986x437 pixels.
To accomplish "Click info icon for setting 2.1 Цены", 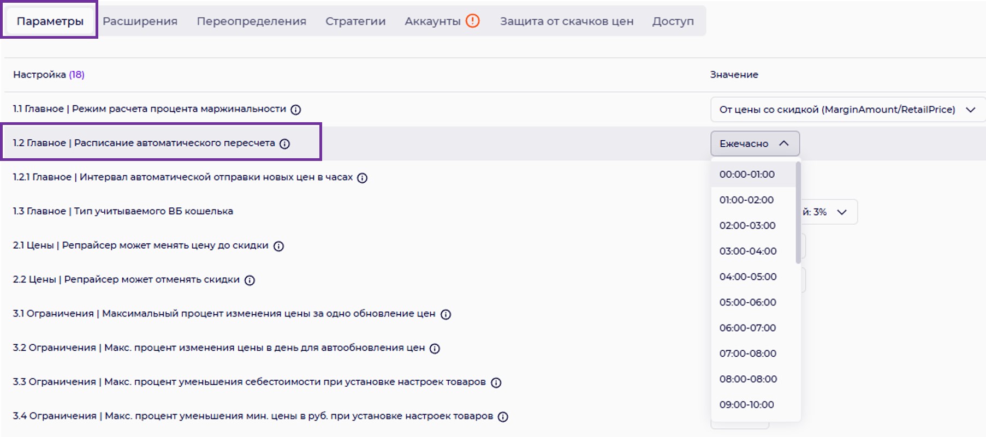I will click(278, 246).
